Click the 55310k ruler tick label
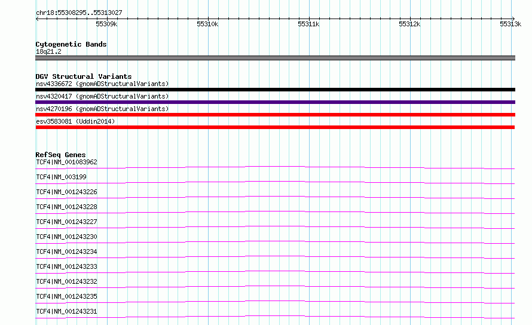 [x=207, y=24]
